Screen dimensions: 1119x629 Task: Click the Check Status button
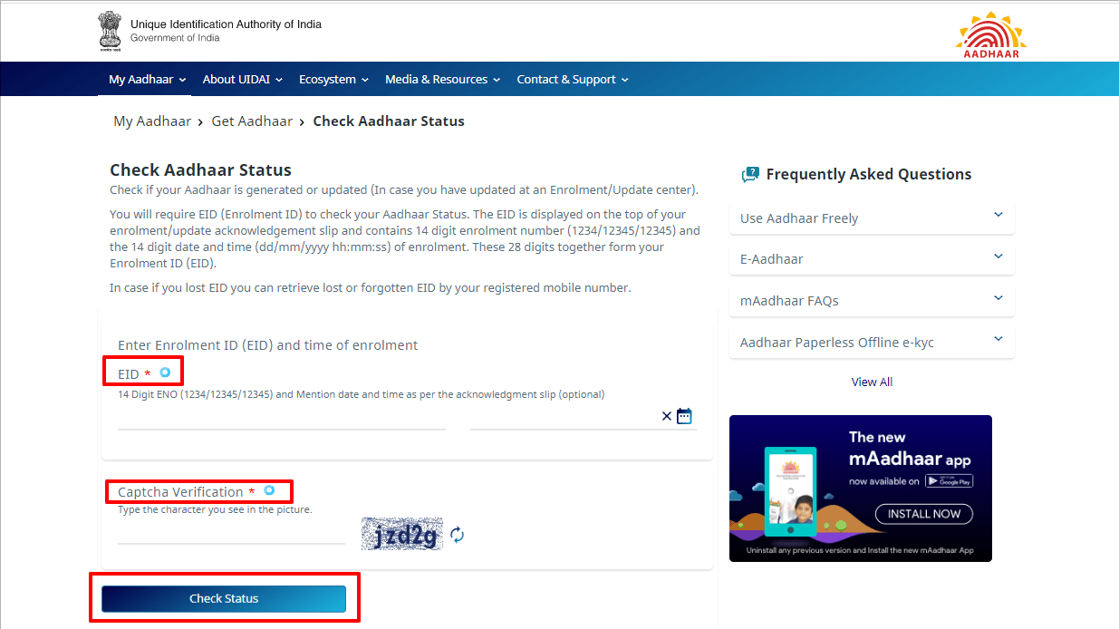click(x=224, y=598)
